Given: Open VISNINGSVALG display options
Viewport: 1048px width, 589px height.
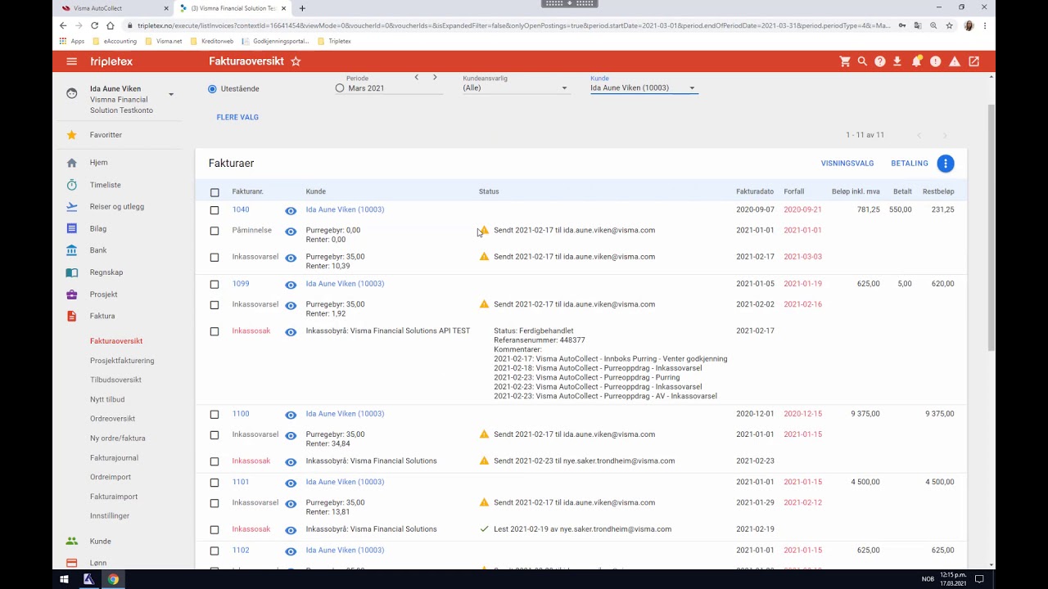Looking at the screenshot, I should click(847, 164).
